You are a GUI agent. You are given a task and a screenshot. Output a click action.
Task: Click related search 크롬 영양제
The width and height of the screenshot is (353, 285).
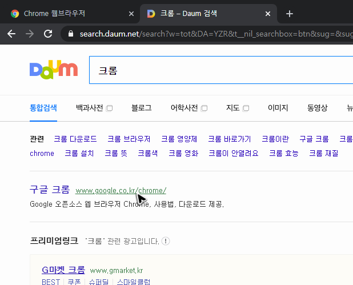coord(179,139)
